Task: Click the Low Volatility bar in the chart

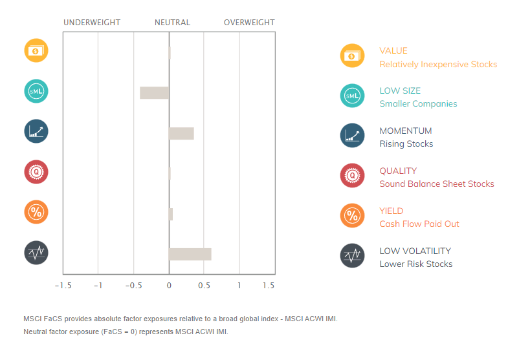Action: point(190,254)
